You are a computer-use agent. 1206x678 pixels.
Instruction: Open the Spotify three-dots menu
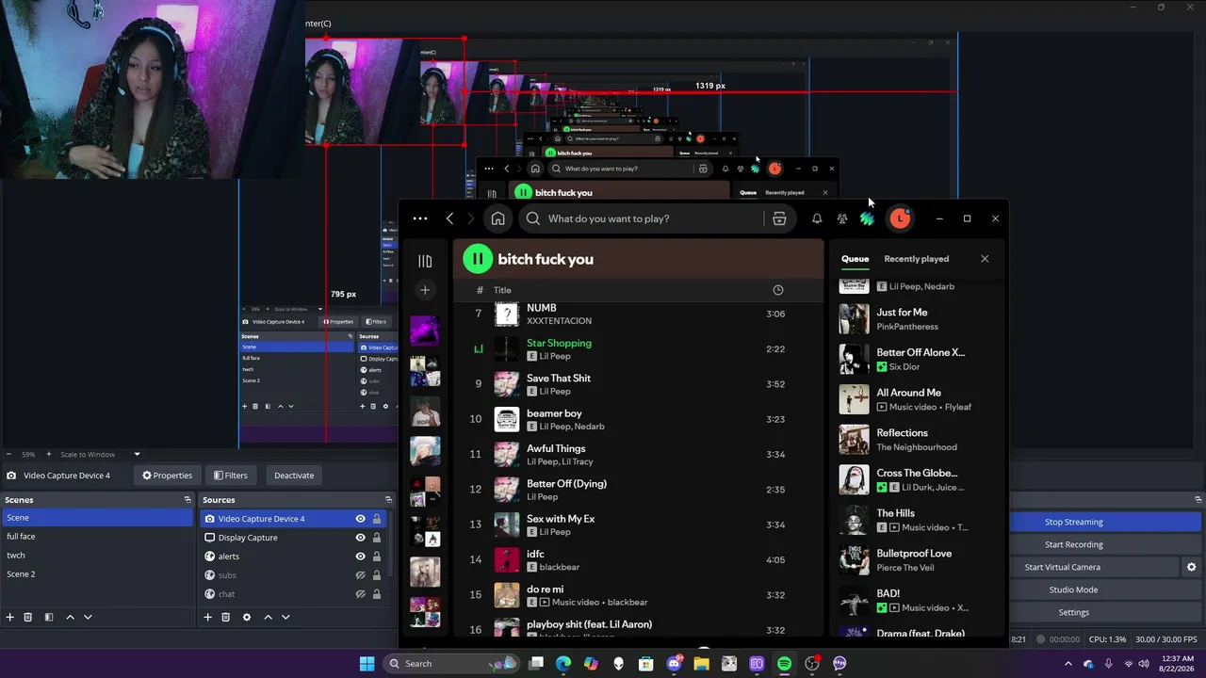click(x=420, y=218)
